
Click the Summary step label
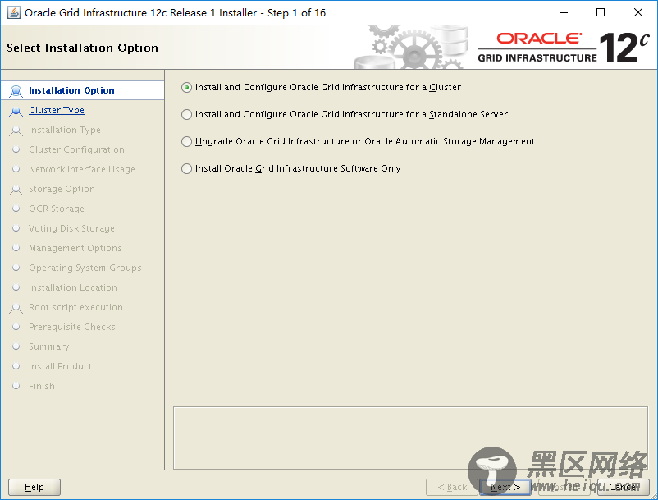49,346
